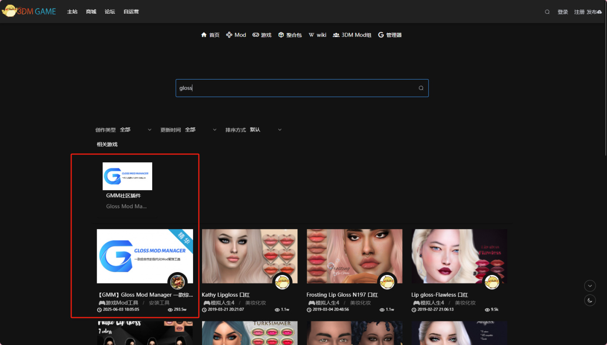Viewport: 607px width, 345px height.
Task: Open the Kathy Lipgloss card thumbnail
Action: tap(250, 257)
